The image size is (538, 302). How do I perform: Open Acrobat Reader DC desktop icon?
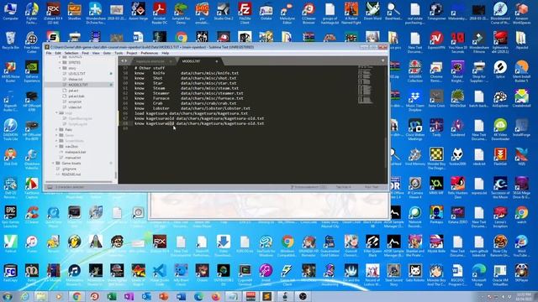160,13
